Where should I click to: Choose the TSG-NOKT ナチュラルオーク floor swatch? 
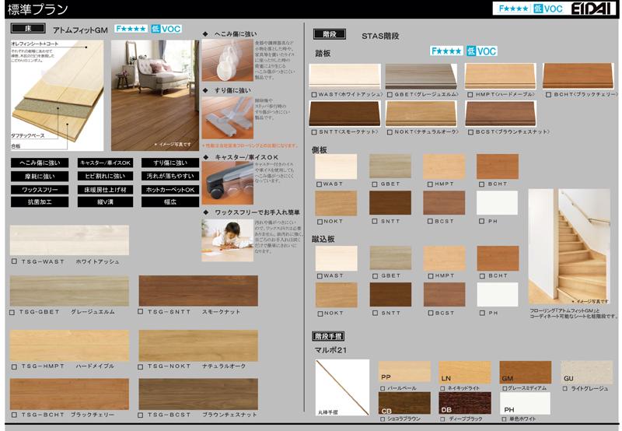(x=198, y=345)
